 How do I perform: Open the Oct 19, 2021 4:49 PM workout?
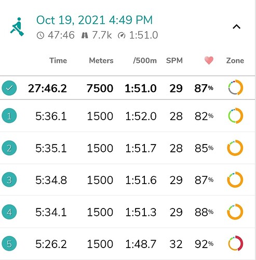(x=95, y=20)
